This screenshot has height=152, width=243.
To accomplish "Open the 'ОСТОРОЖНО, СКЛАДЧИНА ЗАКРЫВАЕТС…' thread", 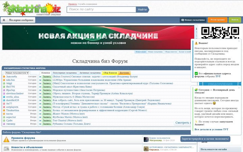I will click(171, 147).
